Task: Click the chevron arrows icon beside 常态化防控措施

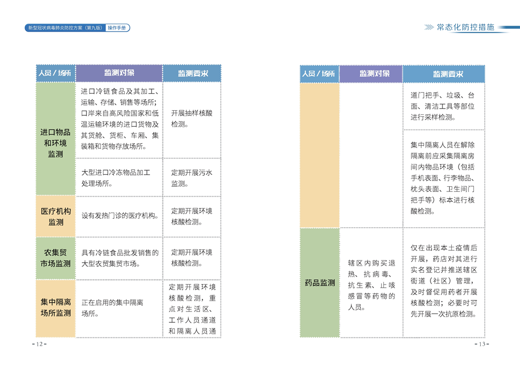Action: [x=429, y=27]
